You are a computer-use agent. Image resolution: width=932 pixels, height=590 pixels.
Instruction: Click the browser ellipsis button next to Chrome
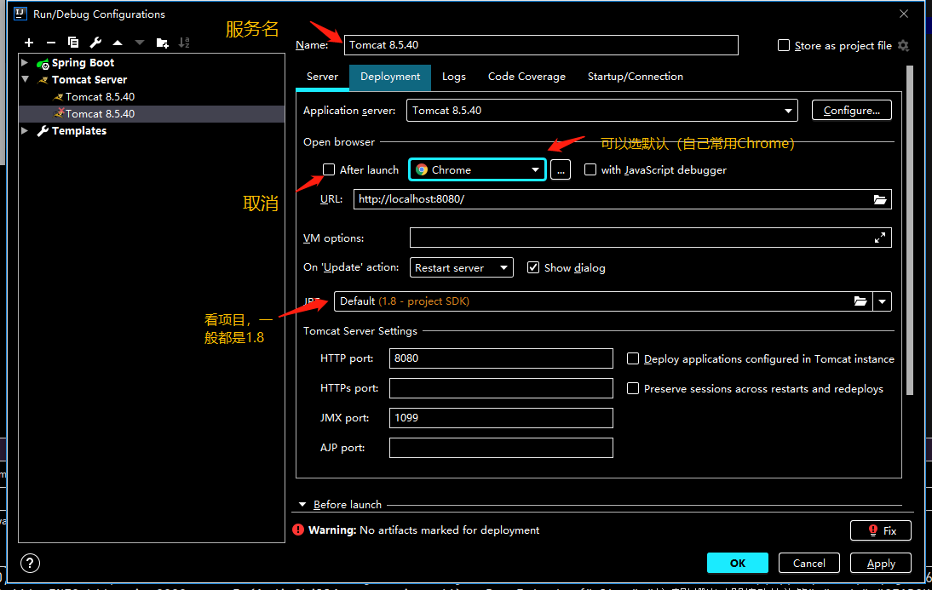[x=561, y=170]
